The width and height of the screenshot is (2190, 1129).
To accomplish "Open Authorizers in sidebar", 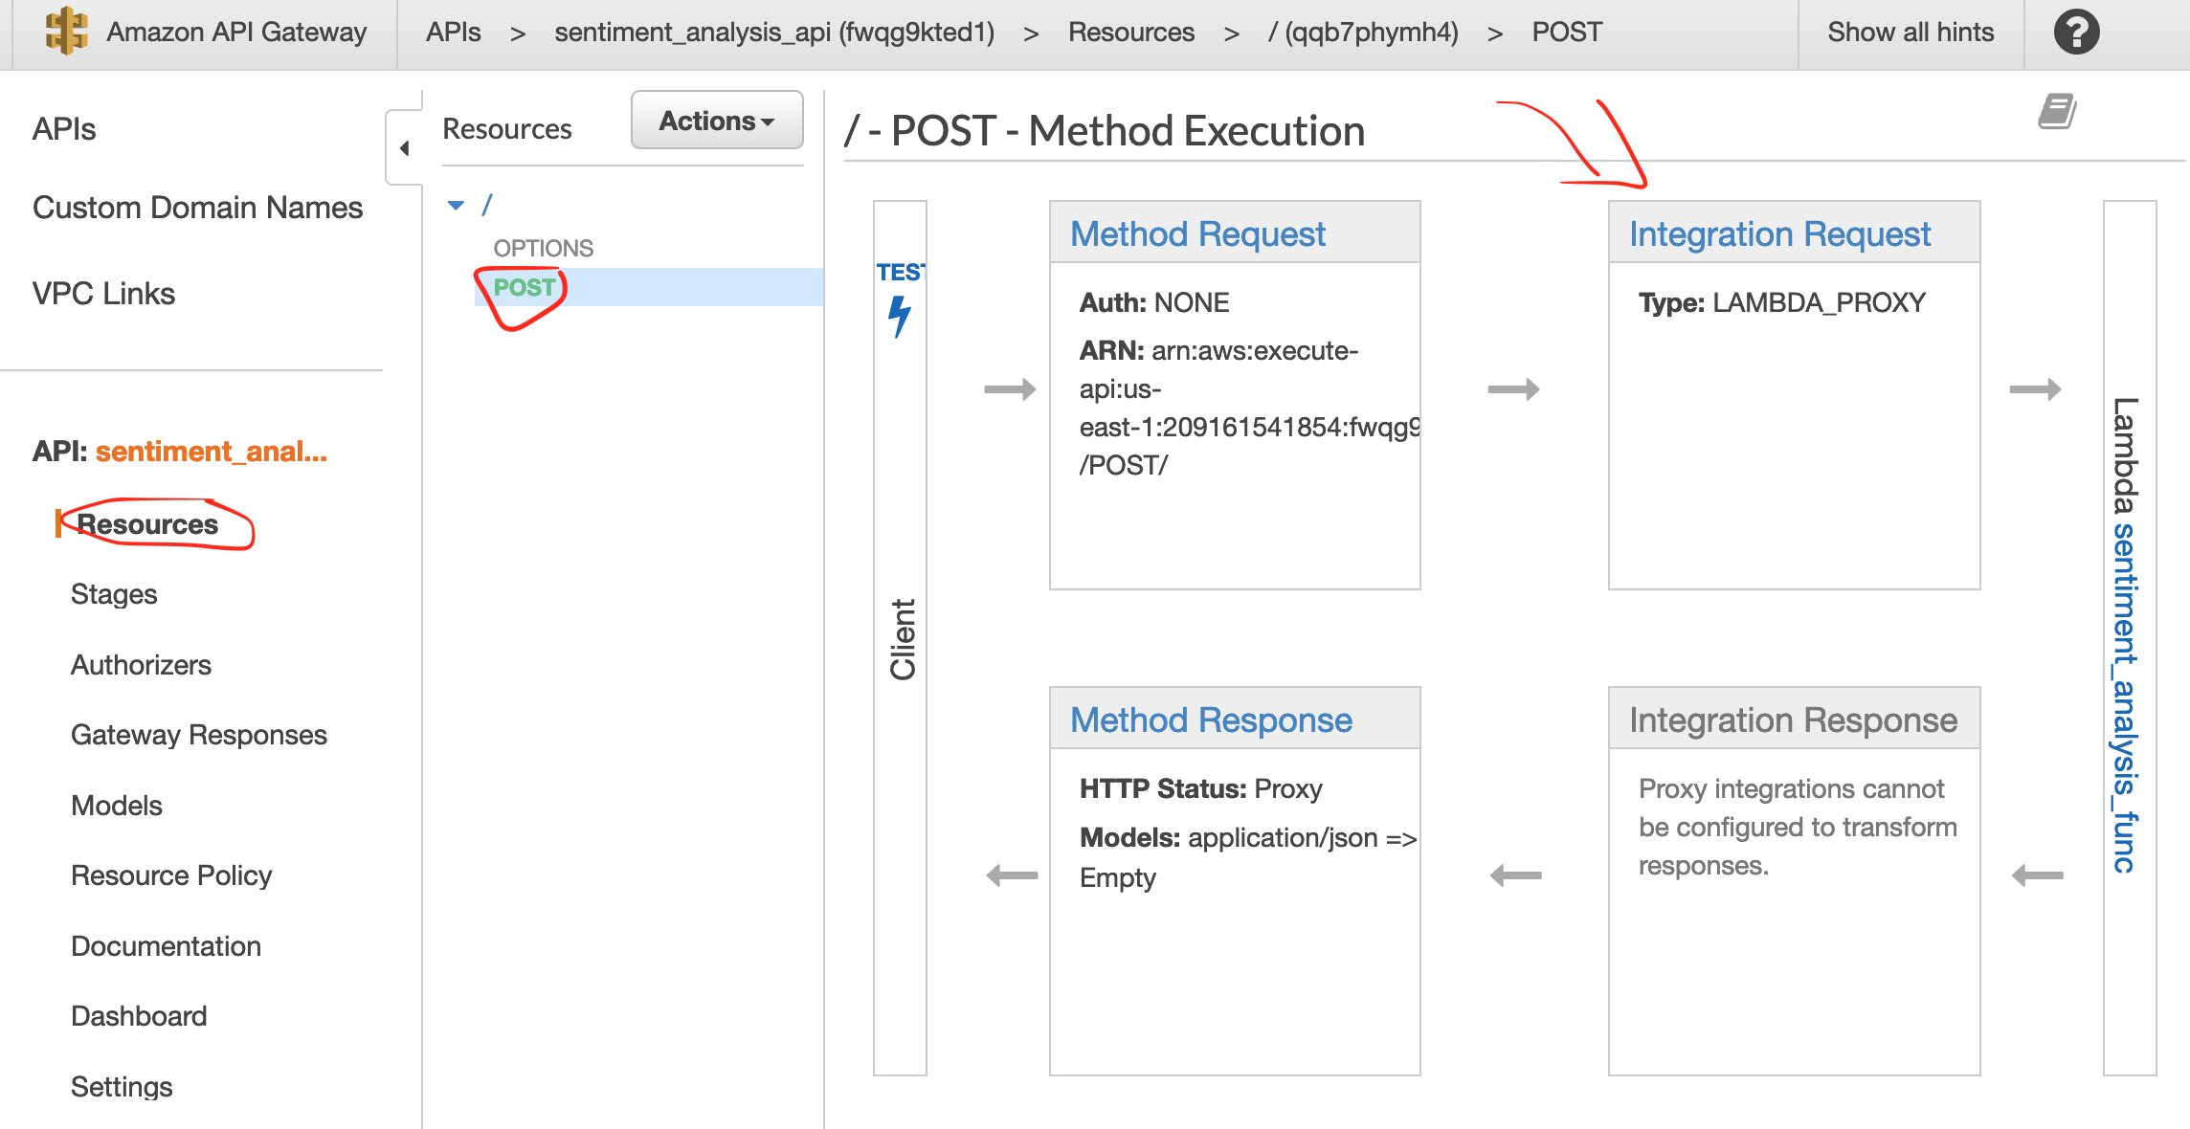I will (141, 665).
